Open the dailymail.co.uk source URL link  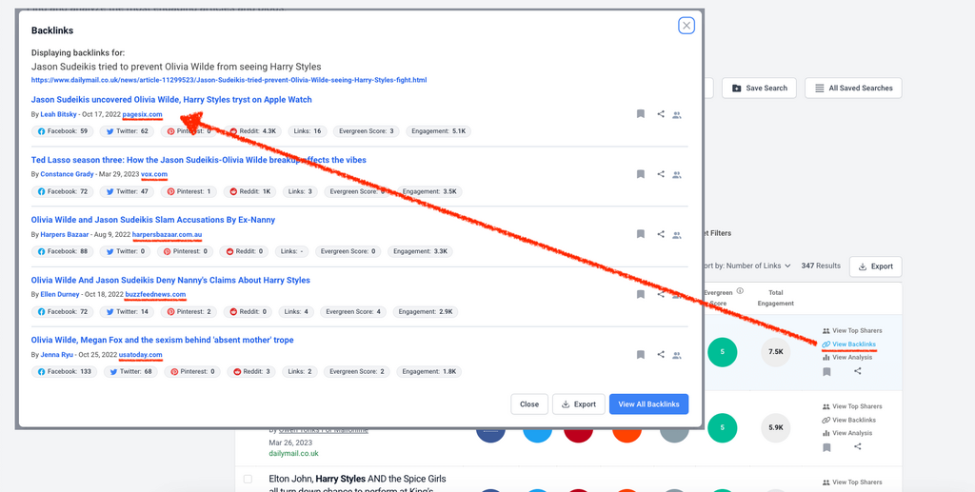click(x=229, y=80)
